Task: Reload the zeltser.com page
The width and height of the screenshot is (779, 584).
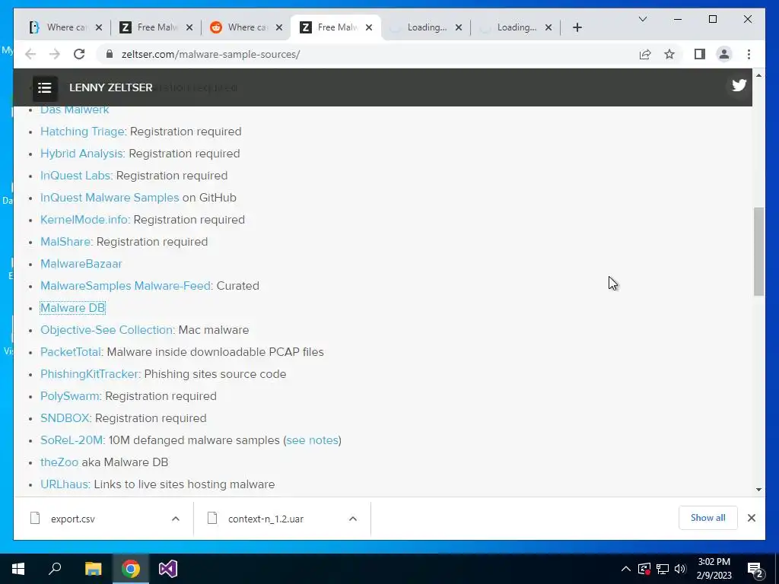Action: (x=79, y=54)
